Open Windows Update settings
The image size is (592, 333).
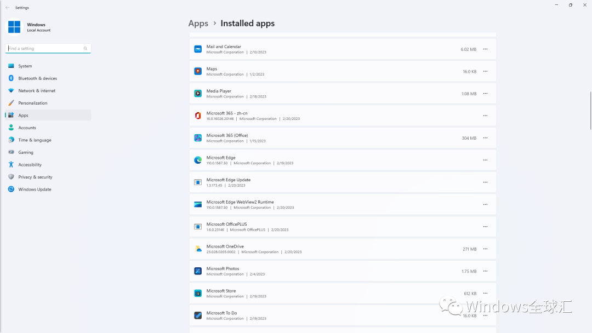point(48,190)
